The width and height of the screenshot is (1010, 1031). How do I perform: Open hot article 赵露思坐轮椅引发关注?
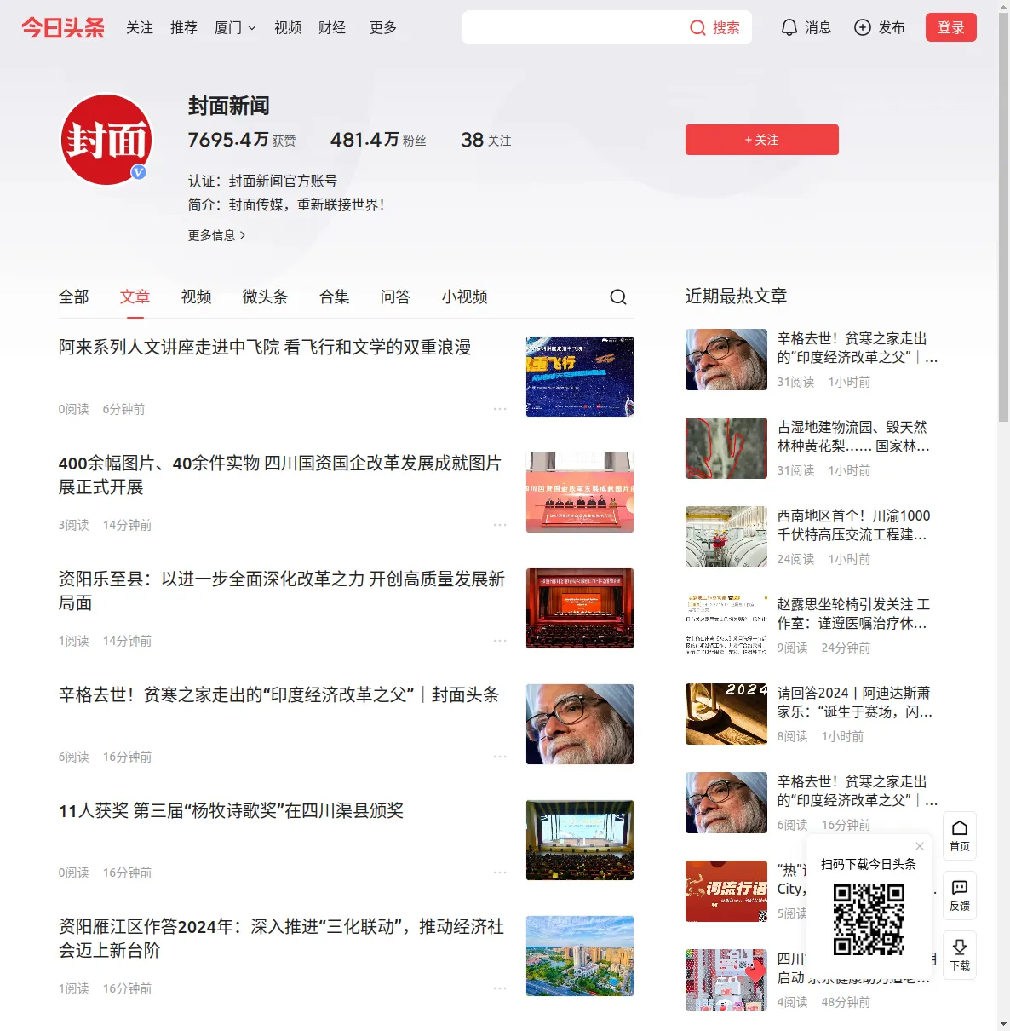click(x=853, y=613)
